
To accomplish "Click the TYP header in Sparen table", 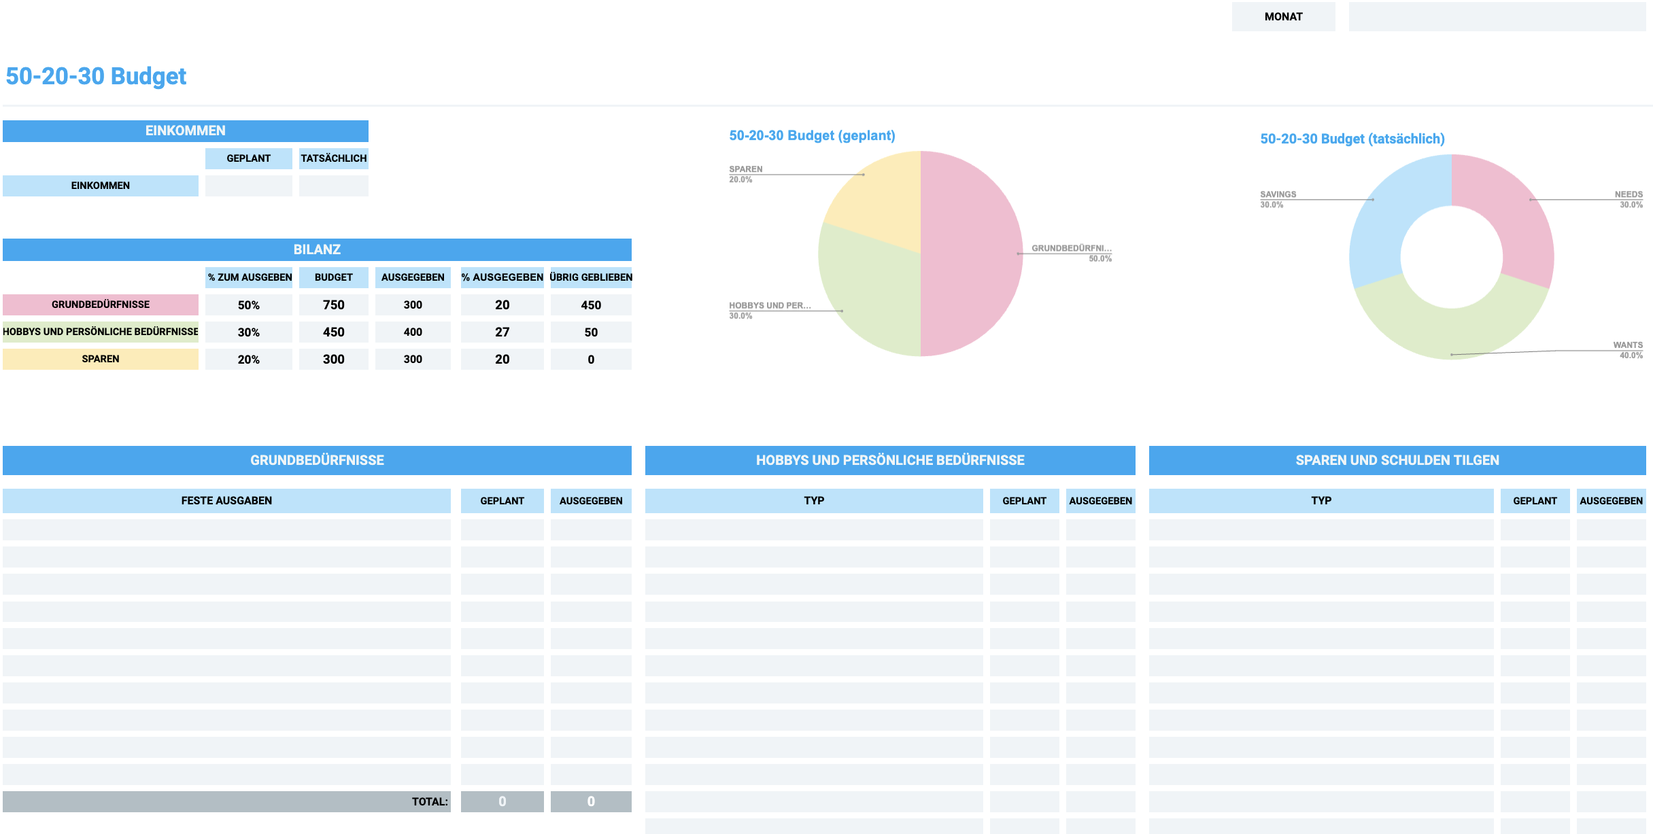I will point(1321,500).
